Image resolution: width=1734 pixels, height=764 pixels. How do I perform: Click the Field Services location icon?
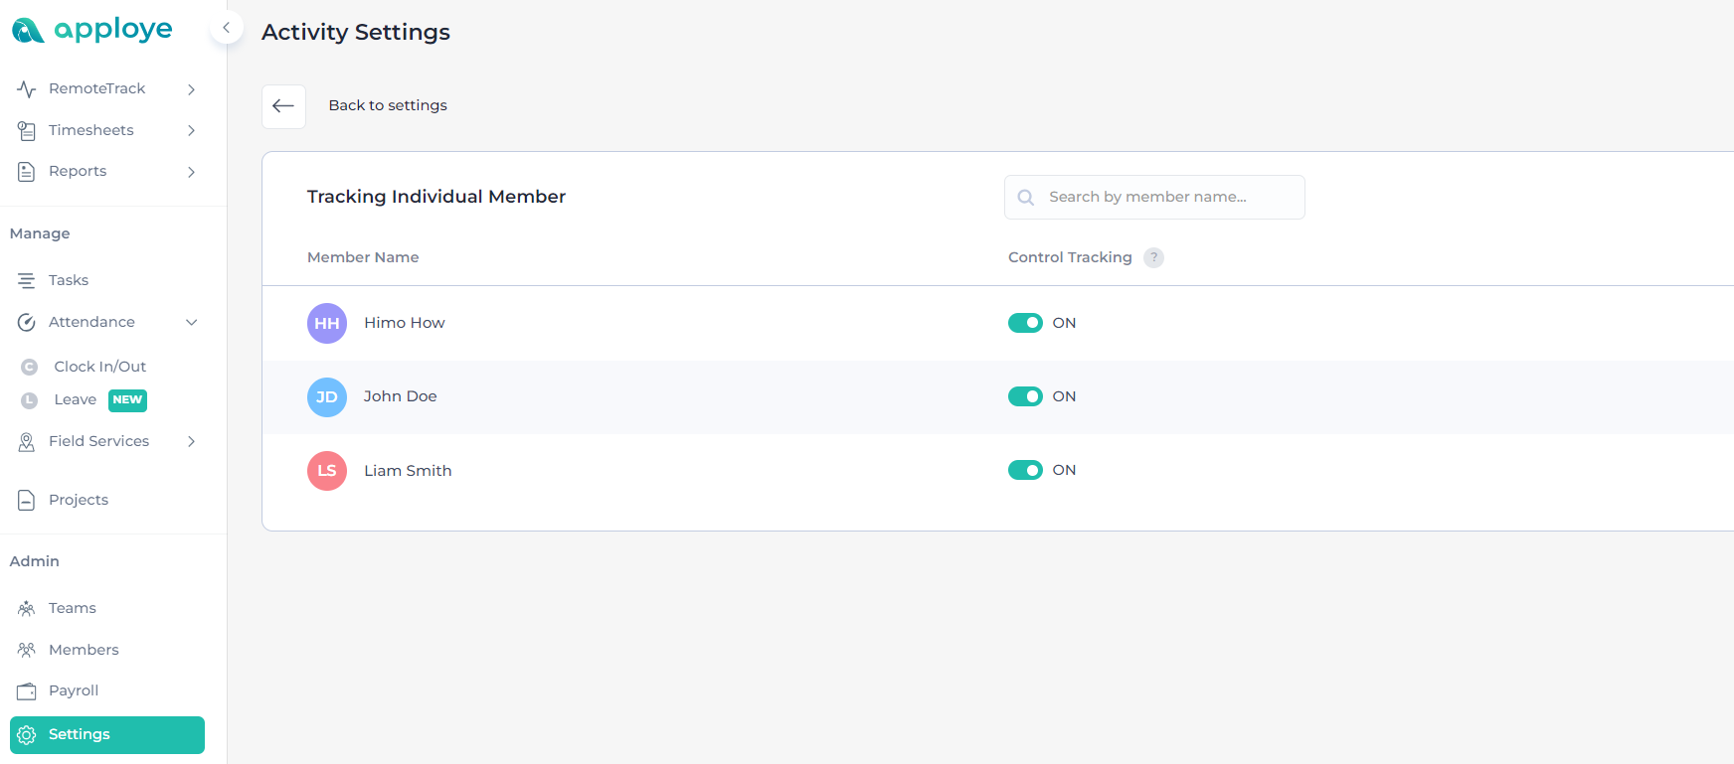tap(27, 442)
